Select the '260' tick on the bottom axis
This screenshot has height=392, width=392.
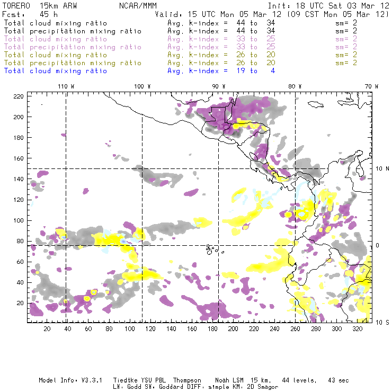(x=295, y=329)
